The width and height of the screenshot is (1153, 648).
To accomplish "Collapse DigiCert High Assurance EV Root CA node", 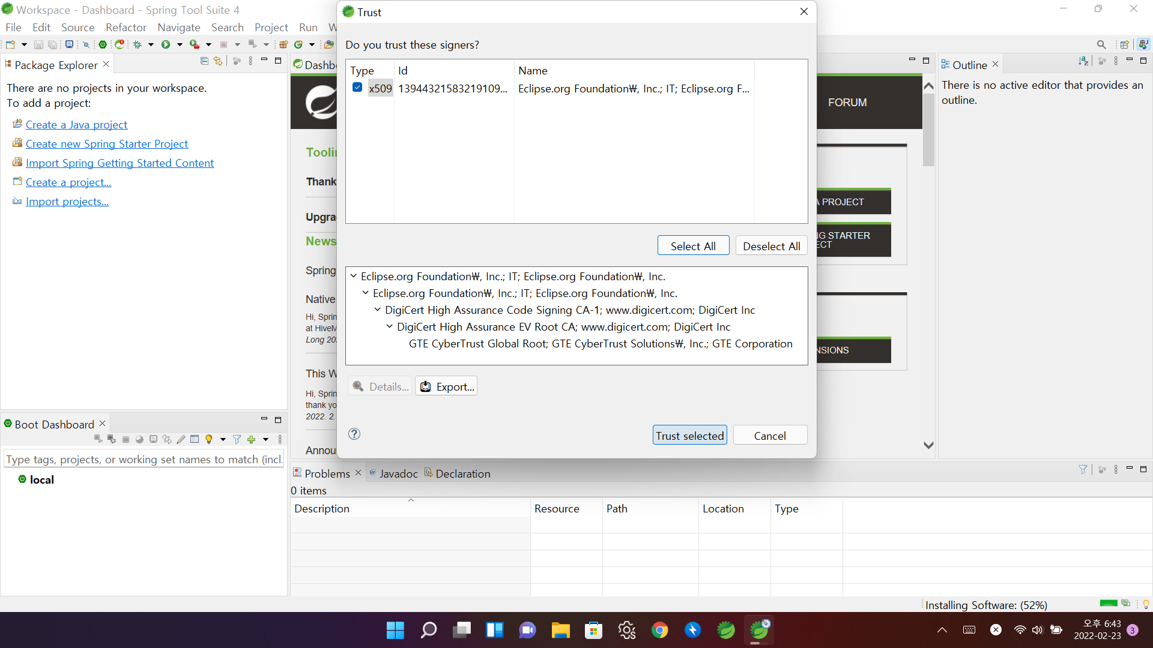I will click(x=389, y=326).
